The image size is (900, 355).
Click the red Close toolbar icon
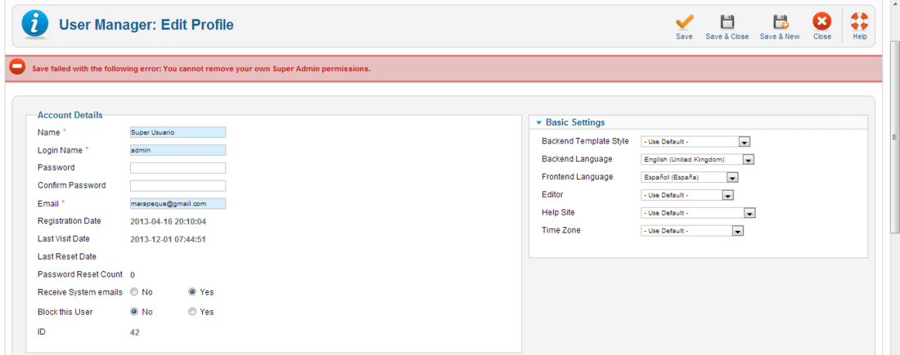[821, 23]
